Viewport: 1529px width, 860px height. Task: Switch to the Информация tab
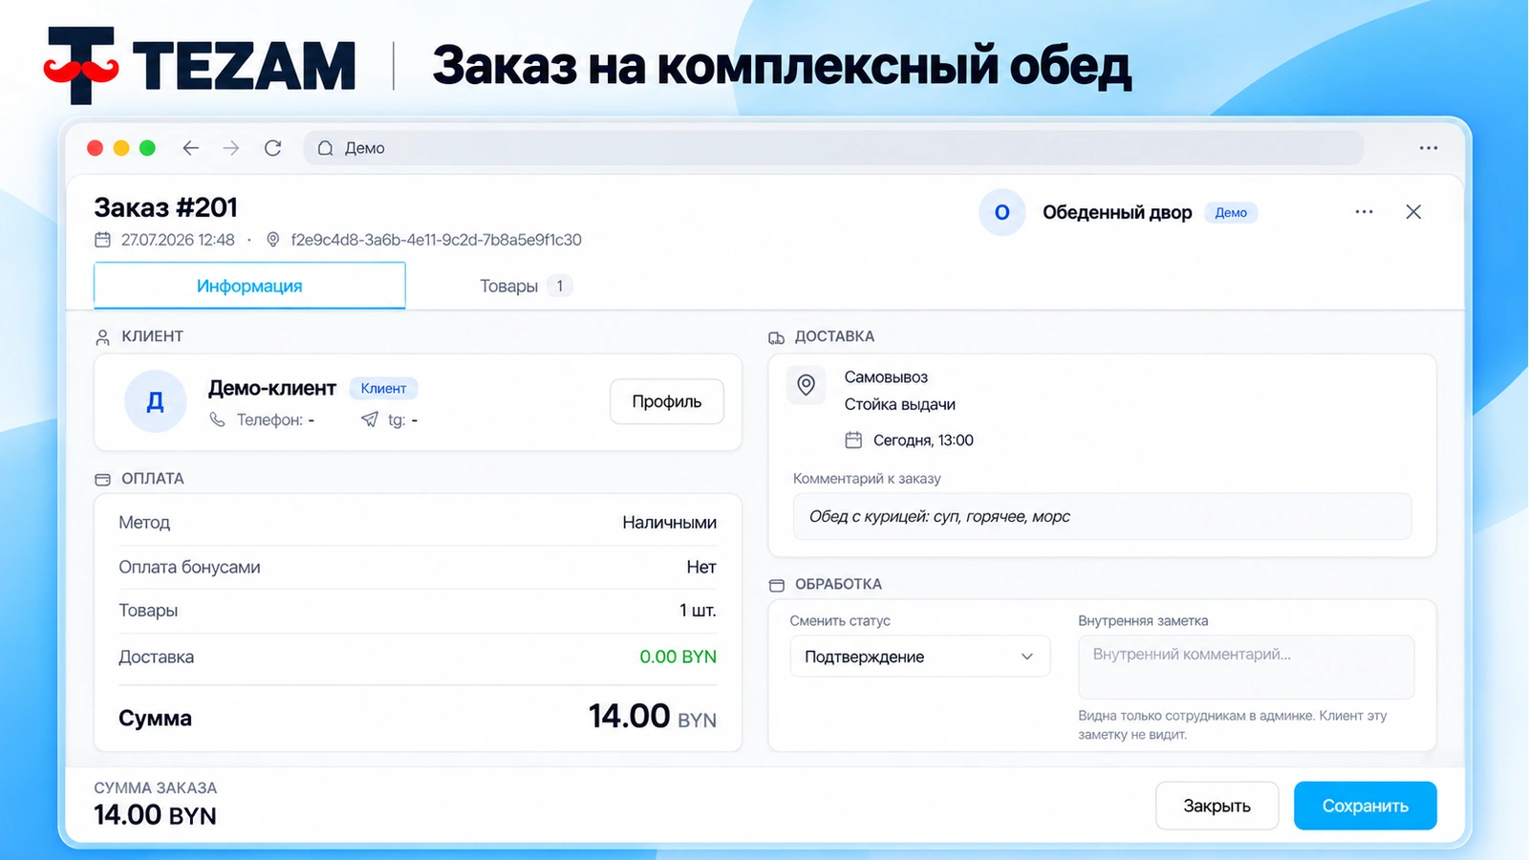(249, 286)
